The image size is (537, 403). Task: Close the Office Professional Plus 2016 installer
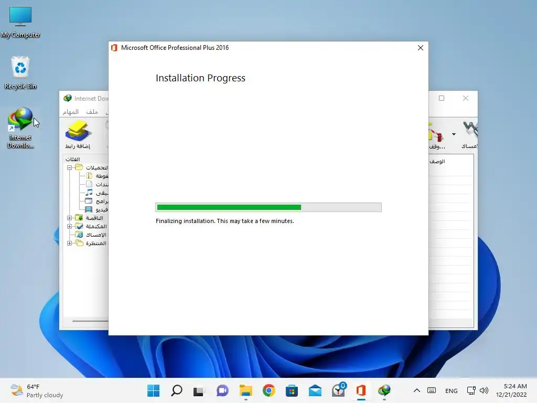click(421, 48)
